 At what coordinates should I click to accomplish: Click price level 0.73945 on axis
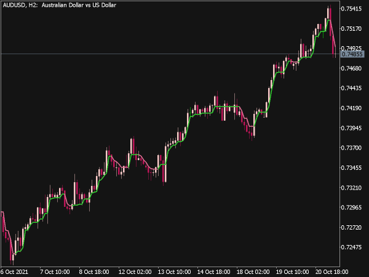(351, 128)
